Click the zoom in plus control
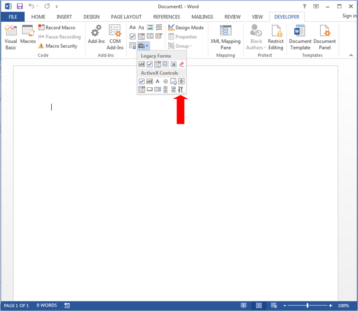 pos(330,305)
